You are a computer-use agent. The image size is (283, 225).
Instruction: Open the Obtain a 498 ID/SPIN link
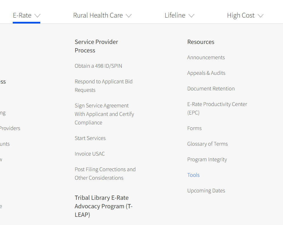pyautogui.click(x=98, y=66)
